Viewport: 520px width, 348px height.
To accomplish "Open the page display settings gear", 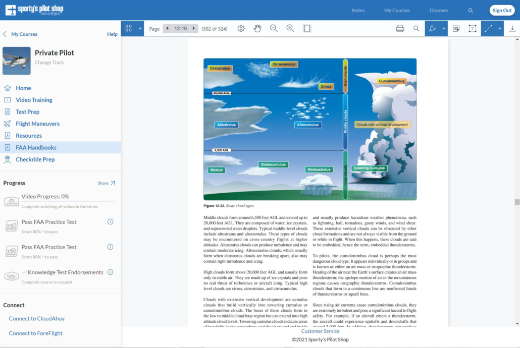I will tap(241, 28).
